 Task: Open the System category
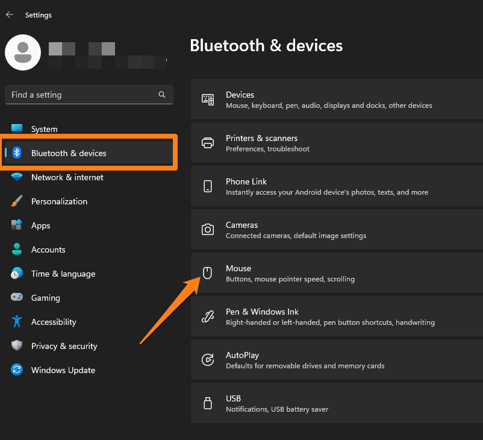[x=45, y=129]
